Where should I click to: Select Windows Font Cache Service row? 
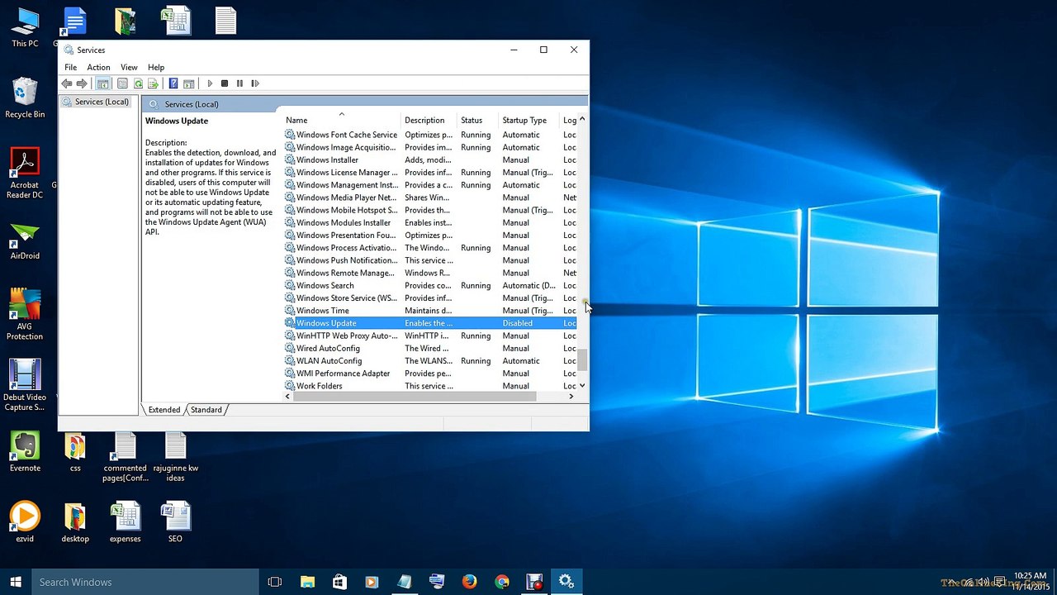click(431, 135)
